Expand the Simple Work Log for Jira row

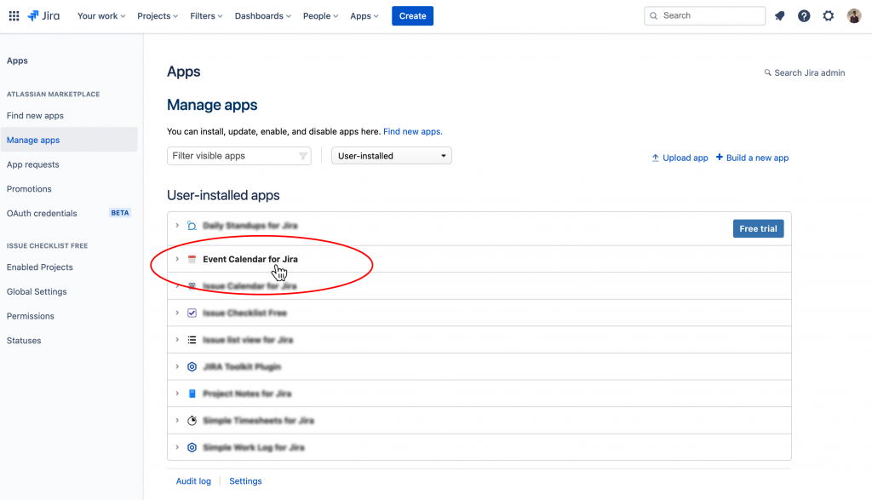pyautogui.click(x=177, y=447)
